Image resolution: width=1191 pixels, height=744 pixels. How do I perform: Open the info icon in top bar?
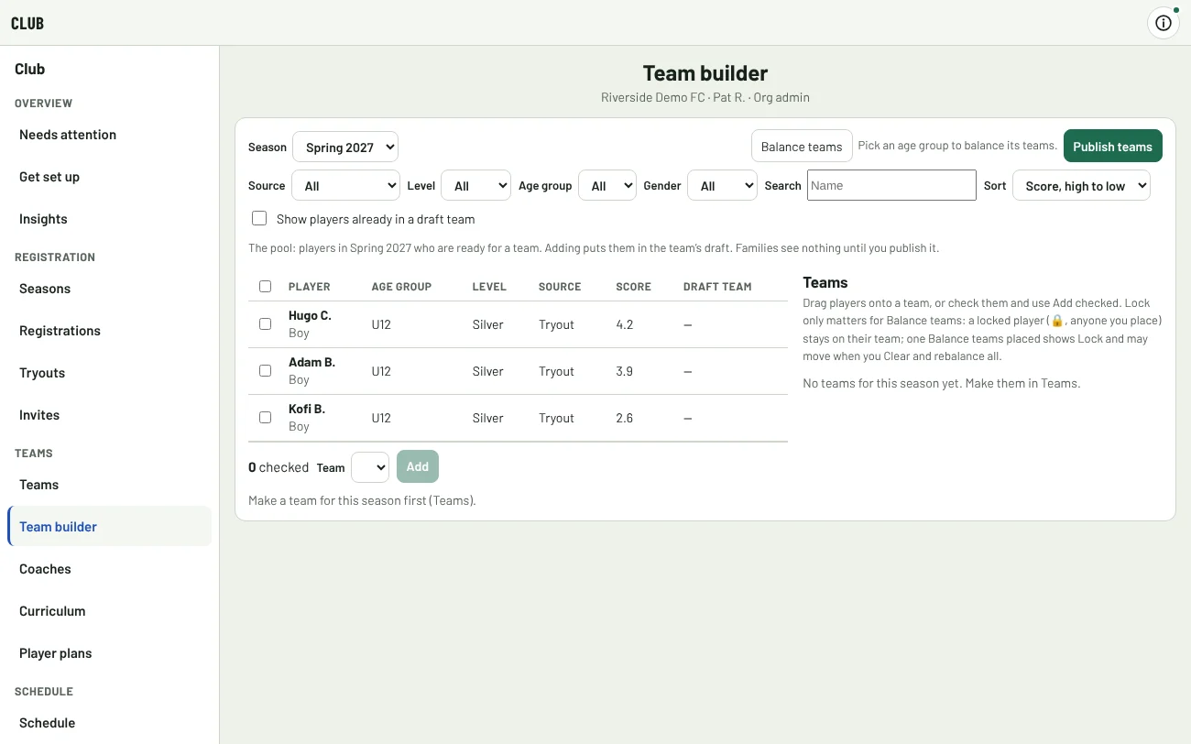point(1164,23)
